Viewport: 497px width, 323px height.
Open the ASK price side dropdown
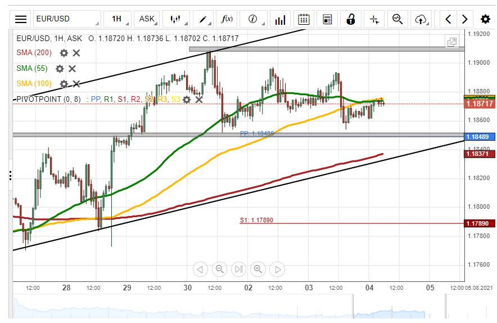(x=147, y=19)
